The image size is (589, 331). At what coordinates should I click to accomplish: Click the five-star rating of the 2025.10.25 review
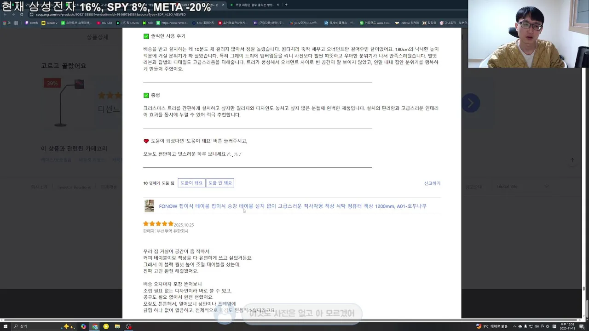(158, 224)
